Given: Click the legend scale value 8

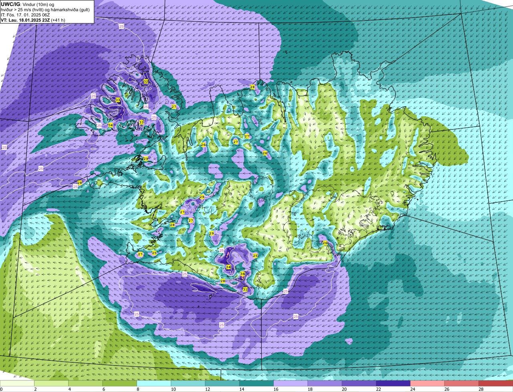Looking at the screenshot, I should [x=138, y=389].
